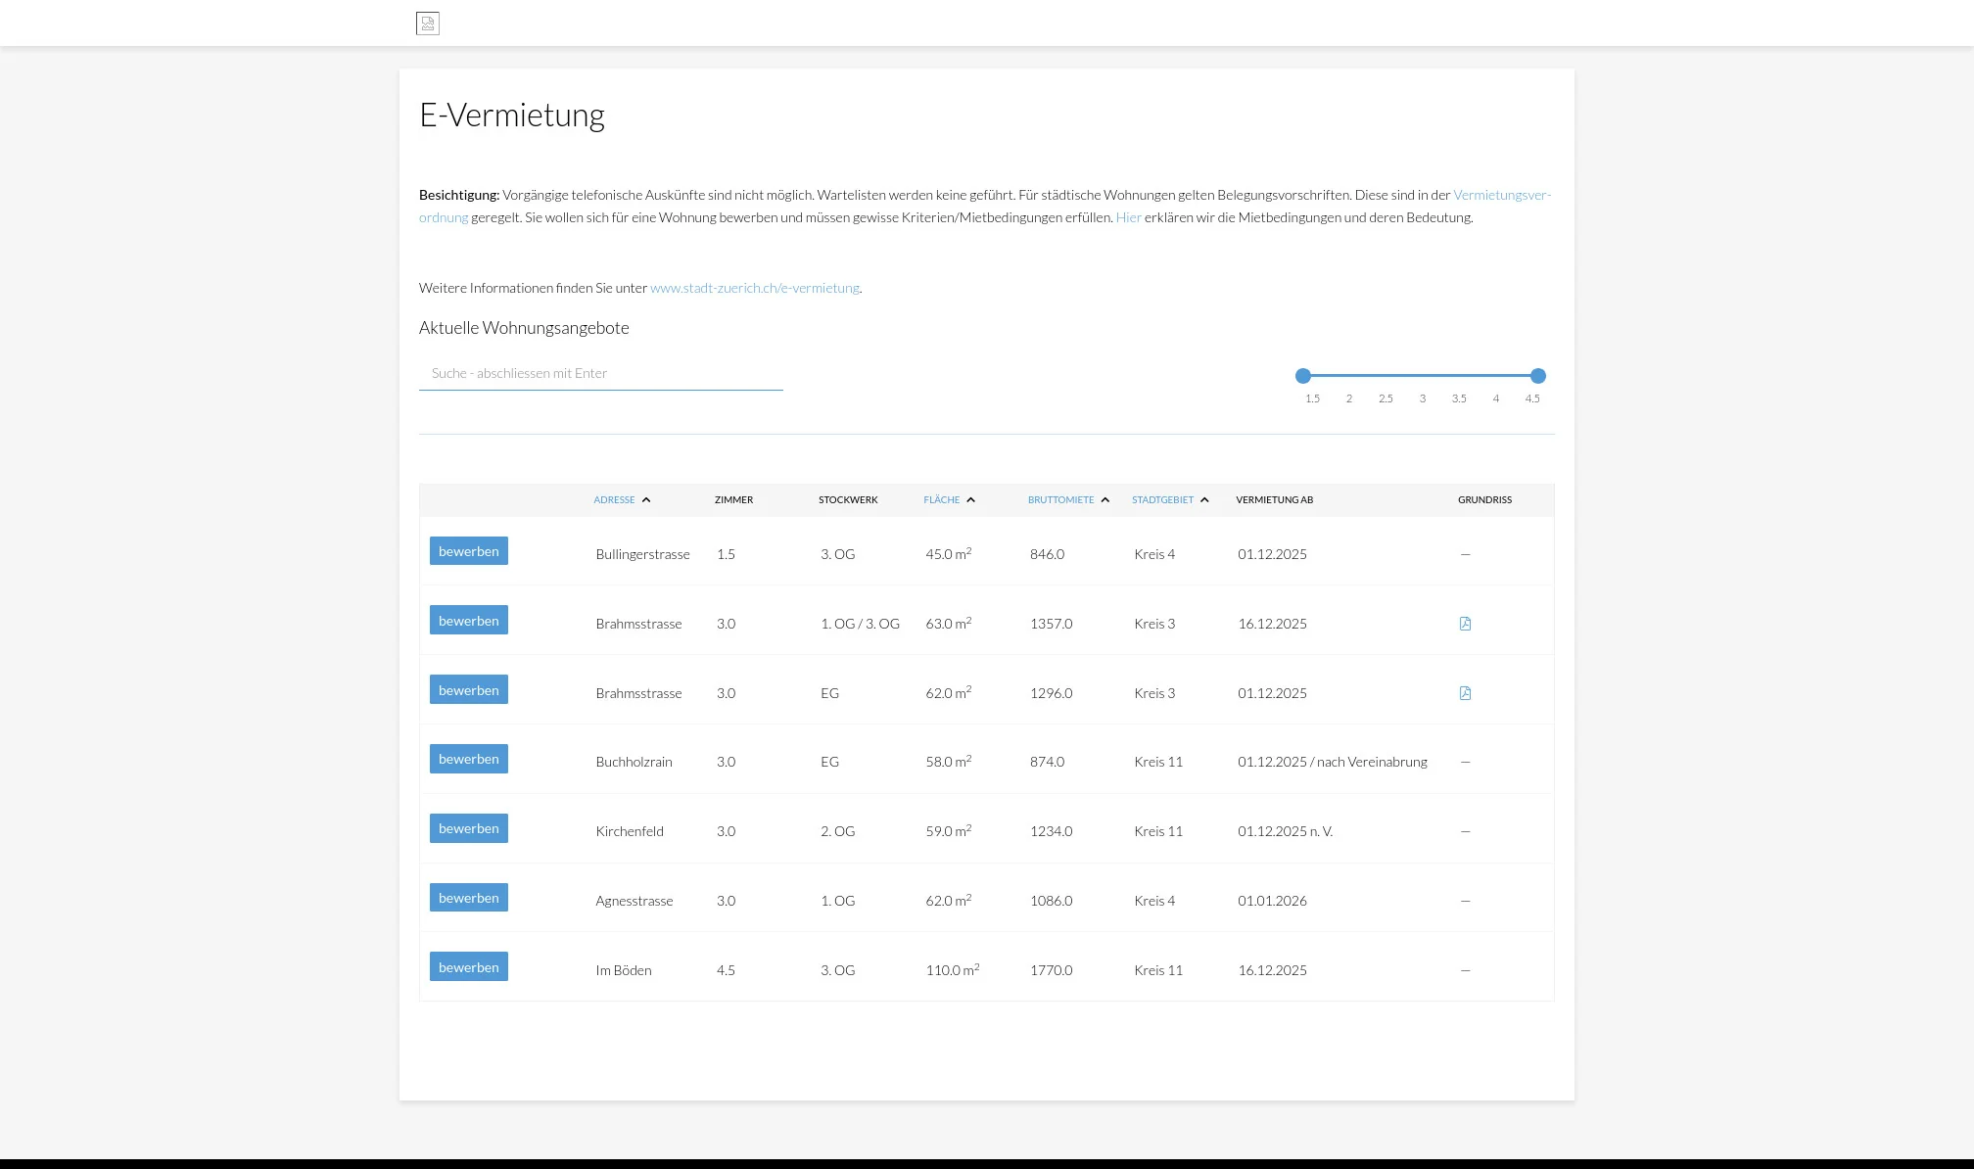
Task: Click the Stadtgebiet column header
Action: [1162, 500]
